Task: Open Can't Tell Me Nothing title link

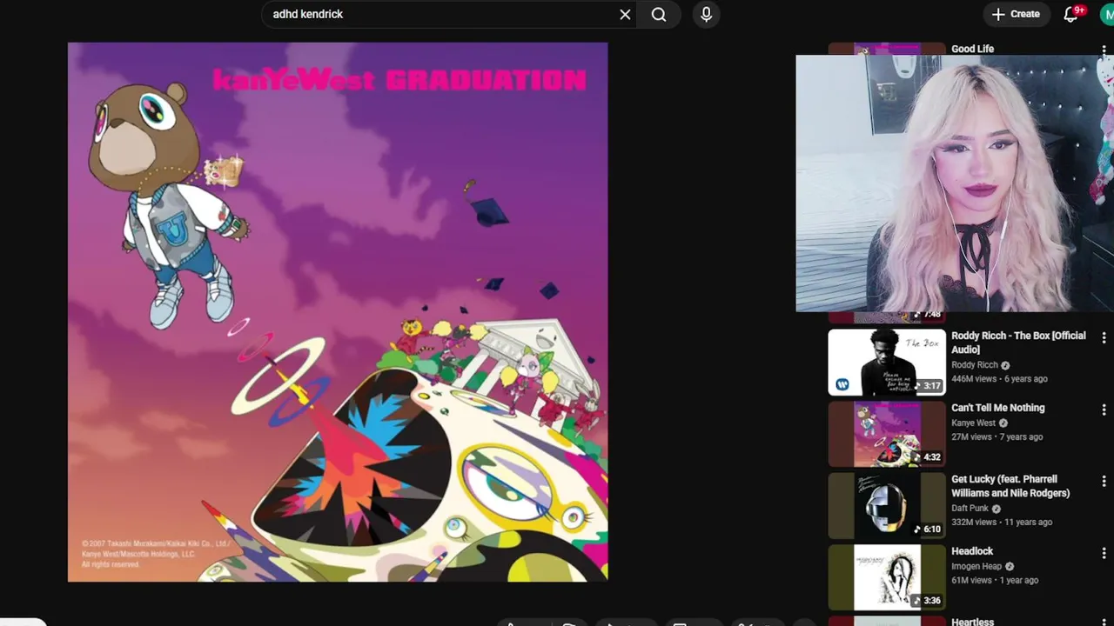Action: pos(997,408)
